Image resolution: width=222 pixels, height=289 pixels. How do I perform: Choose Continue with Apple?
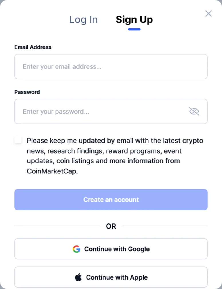(x=111, y=277)
